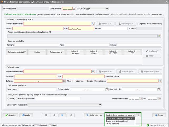Focus the NIP input field
Screen dimensions: 169x127
tap(81, 28)
